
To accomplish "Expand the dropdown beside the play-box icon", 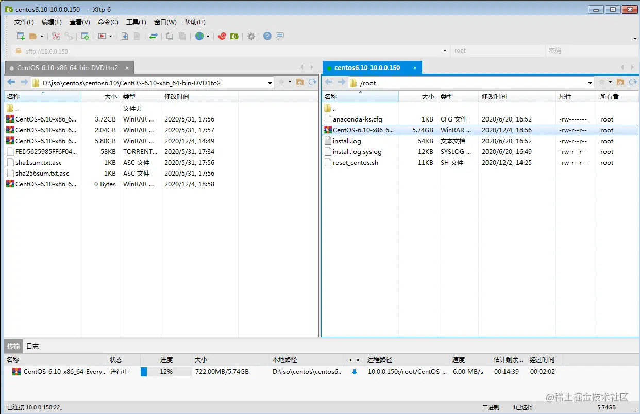I will (110, 36).
